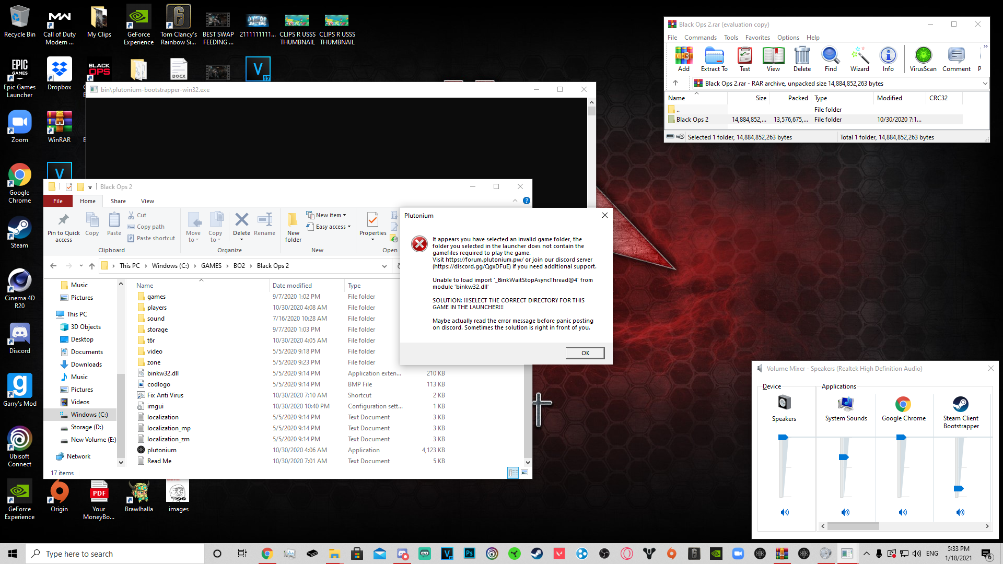Image resolution: width=1003 pixels, height=564 pixels.
Task: Click the Delete icon in WinRAR toolbar
Action: pos(802,59)
